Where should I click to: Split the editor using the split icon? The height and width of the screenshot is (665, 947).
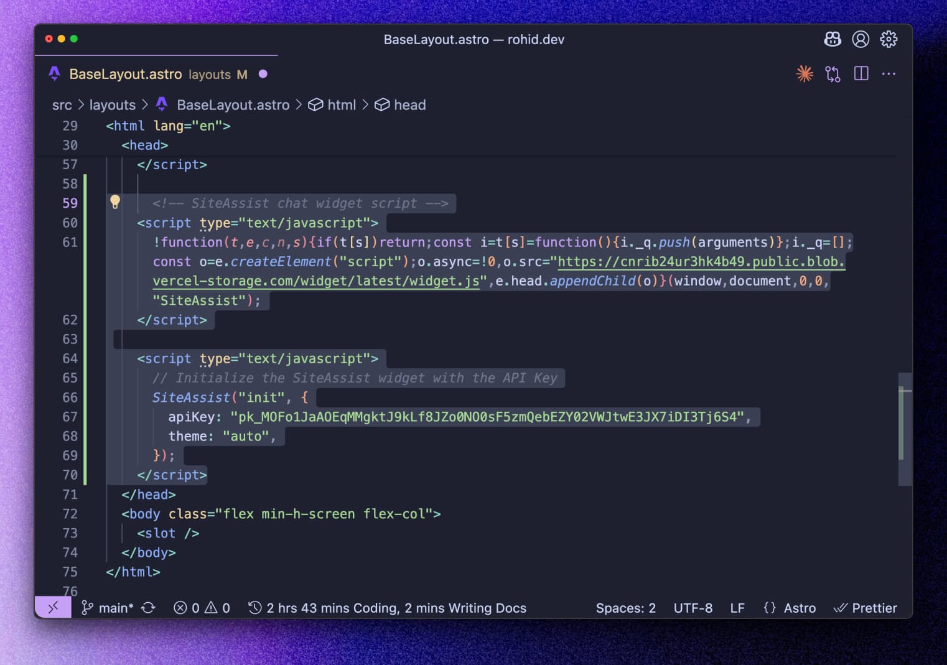click(861, 73)
